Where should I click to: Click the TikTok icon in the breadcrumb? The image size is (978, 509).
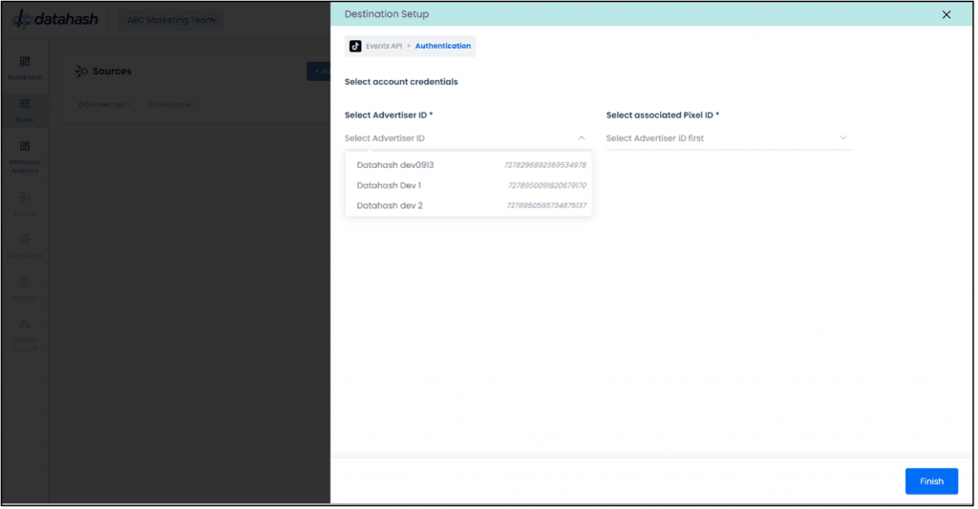pyautogui.click(x=355, y=46)
